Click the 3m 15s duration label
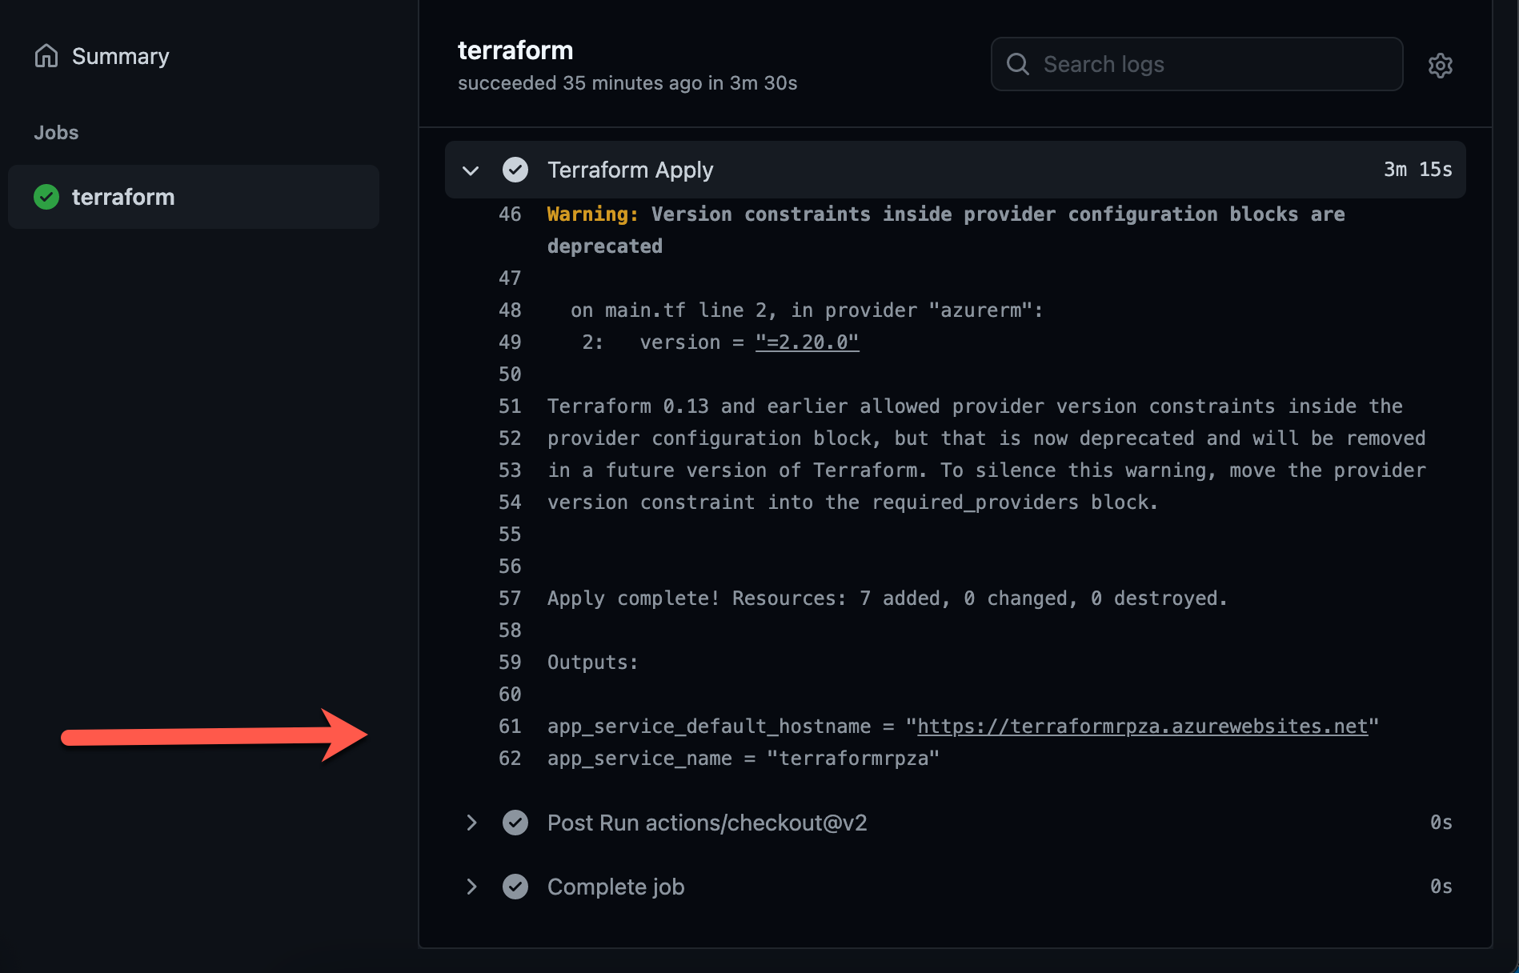This screenshot has width=1519, height=973. (x=1417, y=170)
